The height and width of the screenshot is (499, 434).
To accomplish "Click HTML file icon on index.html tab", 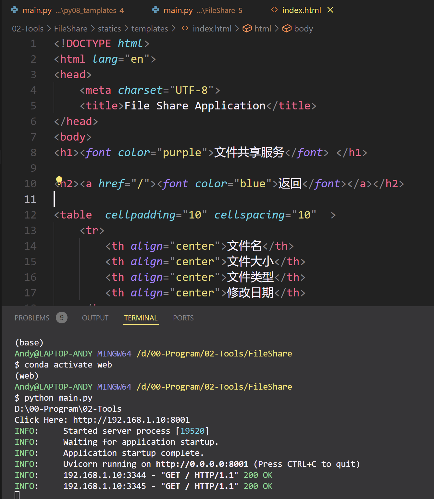I will [x=274, y=10].
